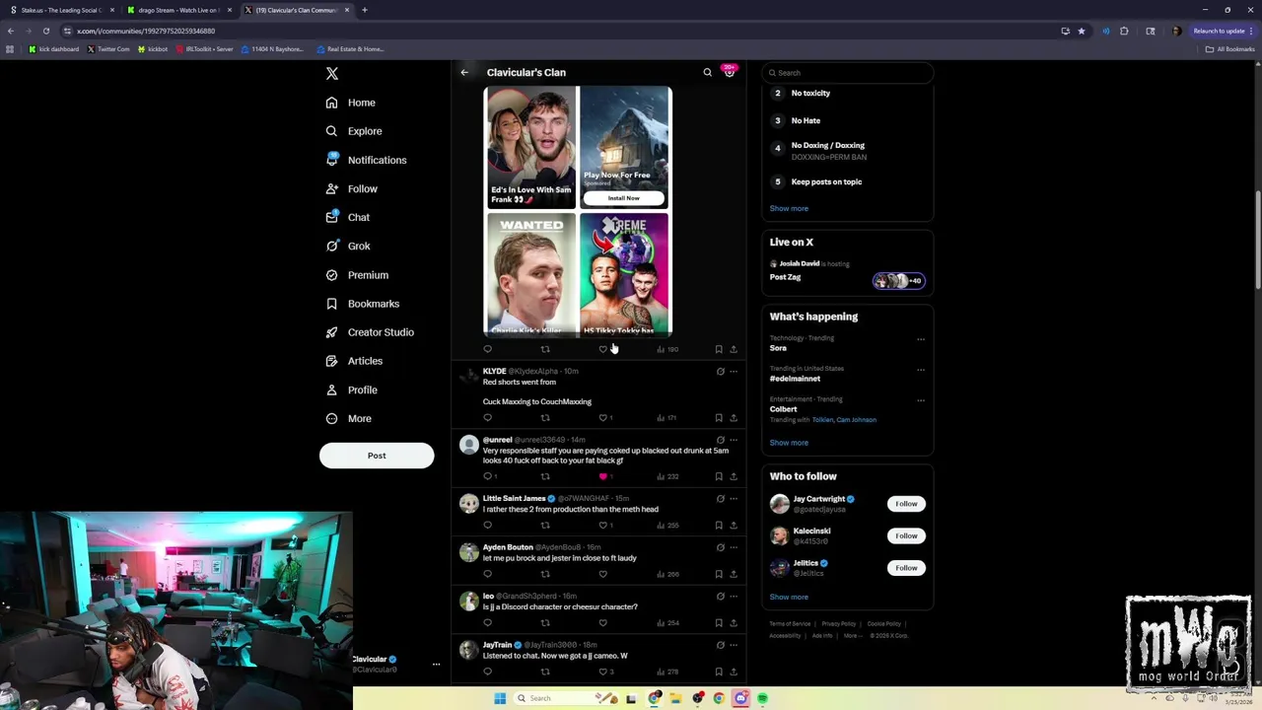The height and width of the screenshot is (710, 1262).
Task: Open Home in the X sidebar
Action: point(350,103)
